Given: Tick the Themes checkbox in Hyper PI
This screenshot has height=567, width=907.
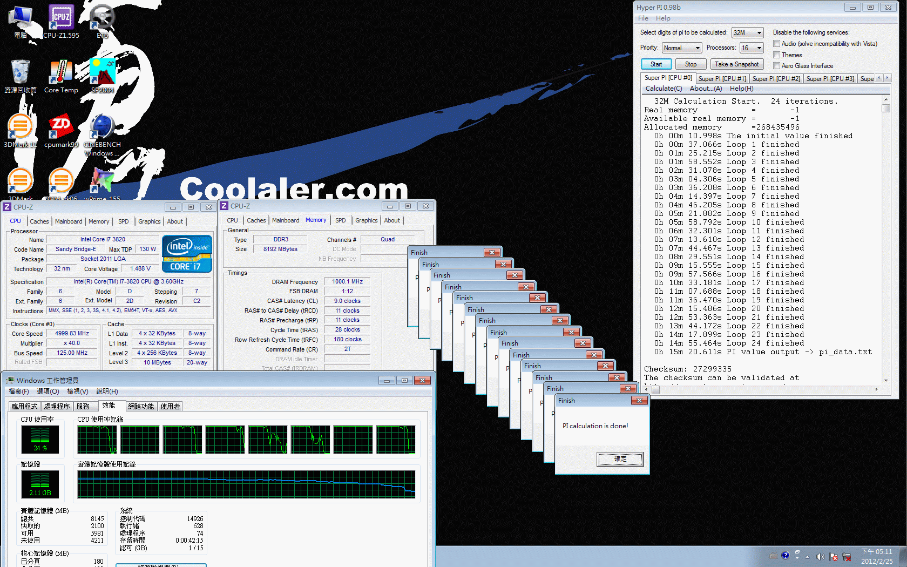Looking at the screenshot, I should (x=776, y=55).
